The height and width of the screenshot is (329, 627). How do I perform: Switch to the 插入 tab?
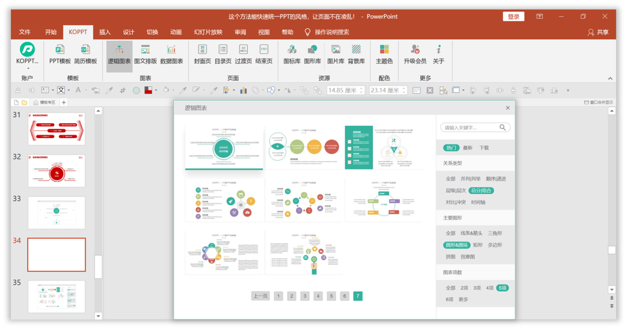105,32
